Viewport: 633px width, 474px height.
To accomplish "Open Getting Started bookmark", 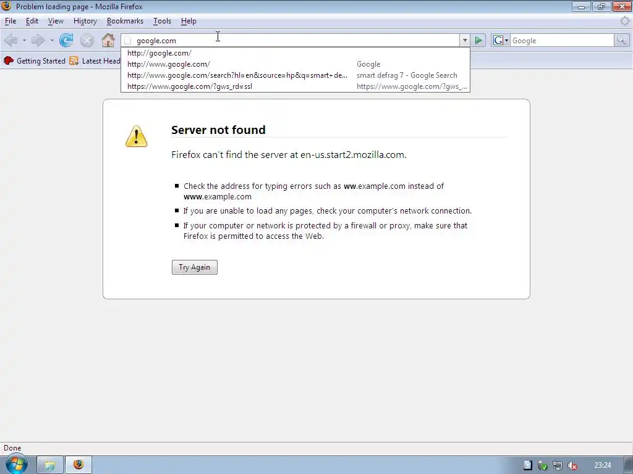I will pyautogui.click(x=35, y=61).
